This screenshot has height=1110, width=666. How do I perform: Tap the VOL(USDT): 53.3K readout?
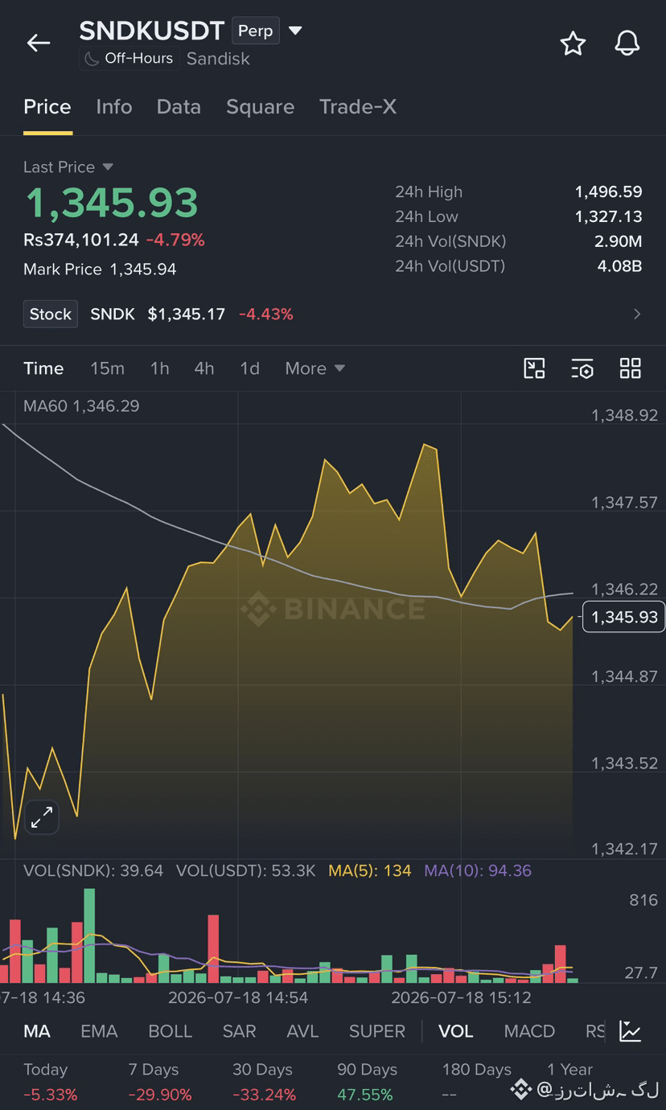coord(245,870)
